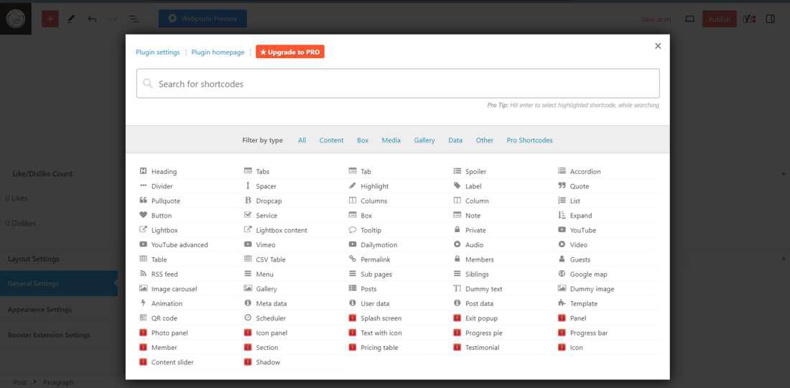Open Document Overview list icon
The width and height of the screenshot is (790, 388).
(134, 19)
